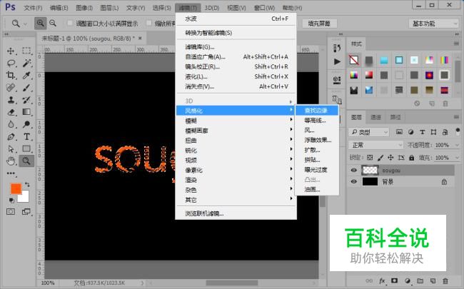Choose 等高线... in submenu

[x=317, y=121]
